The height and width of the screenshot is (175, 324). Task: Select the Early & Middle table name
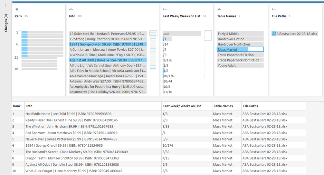pos(240,33)
